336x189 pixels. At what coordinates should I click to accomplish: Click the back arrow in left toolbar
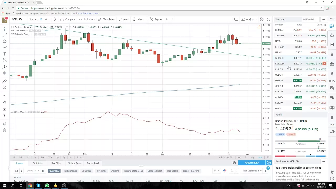[4, 73]
